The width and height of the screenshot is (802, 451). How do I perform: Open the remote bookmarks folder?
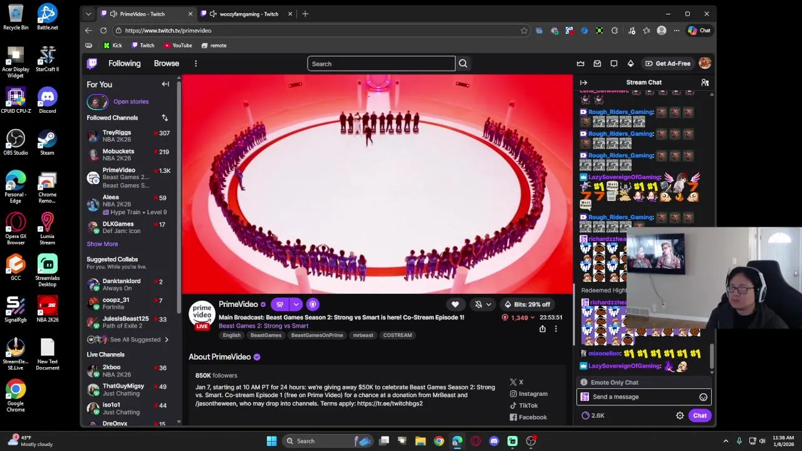point(214,45)
